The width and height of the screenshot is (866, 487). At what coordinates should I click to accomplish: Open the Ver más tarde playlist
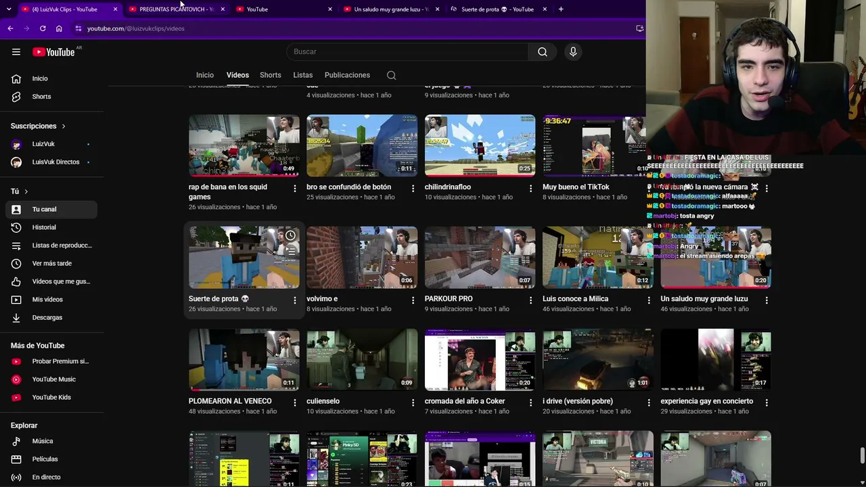point(51,264)
